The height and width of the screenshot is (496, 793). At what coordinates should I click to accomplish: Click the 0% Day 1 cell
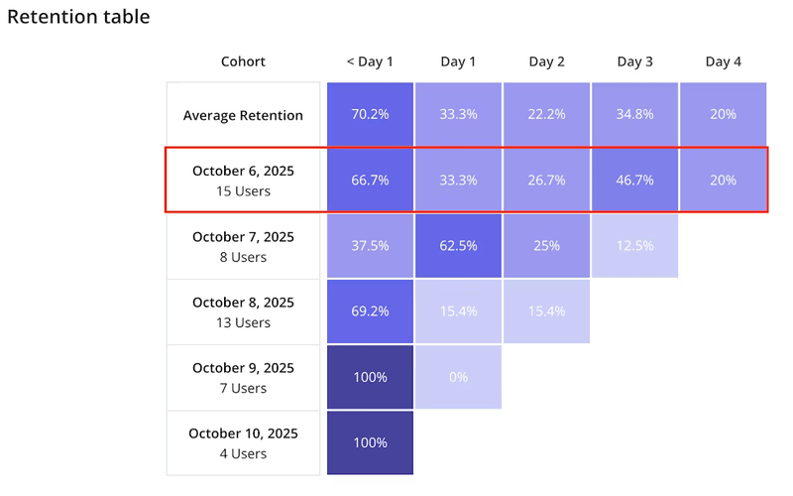(458, 377)
